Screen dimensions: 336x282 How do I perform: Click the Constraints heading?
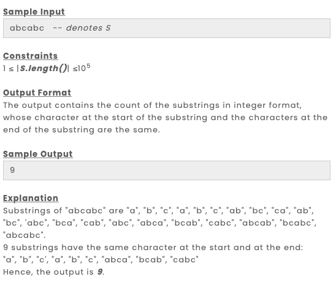[31, 56]
